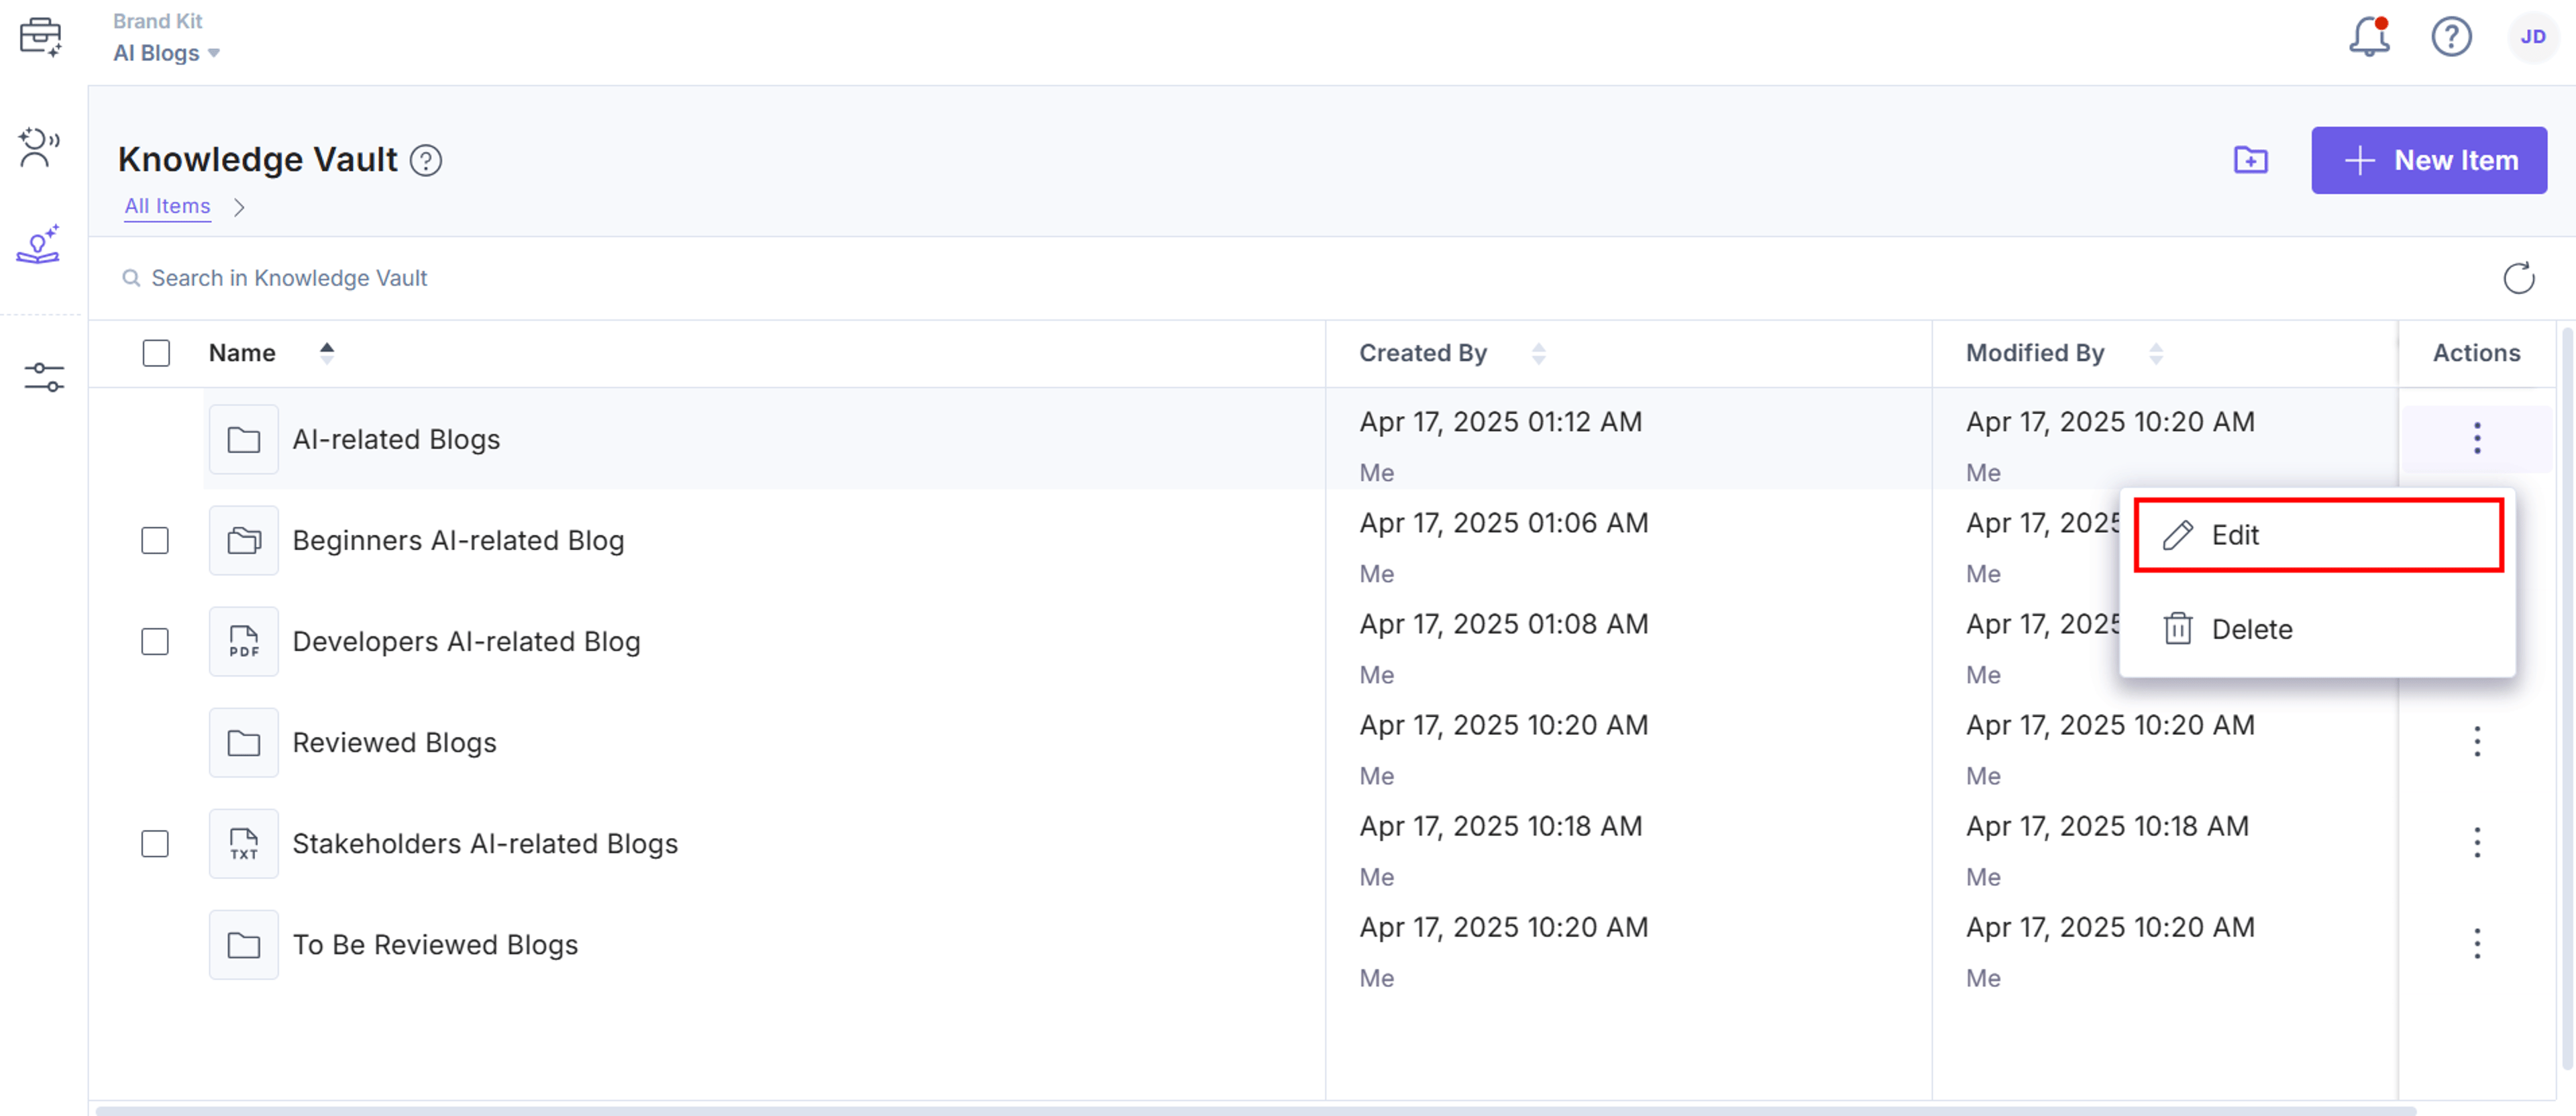Refresh the Knowledge Vault list

coord(2518,278)
